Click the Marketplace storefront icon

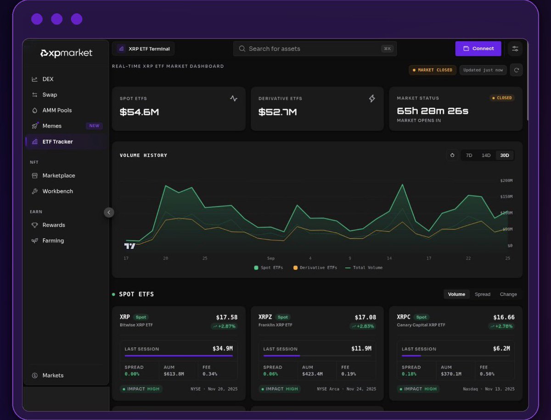coord(34,176)
